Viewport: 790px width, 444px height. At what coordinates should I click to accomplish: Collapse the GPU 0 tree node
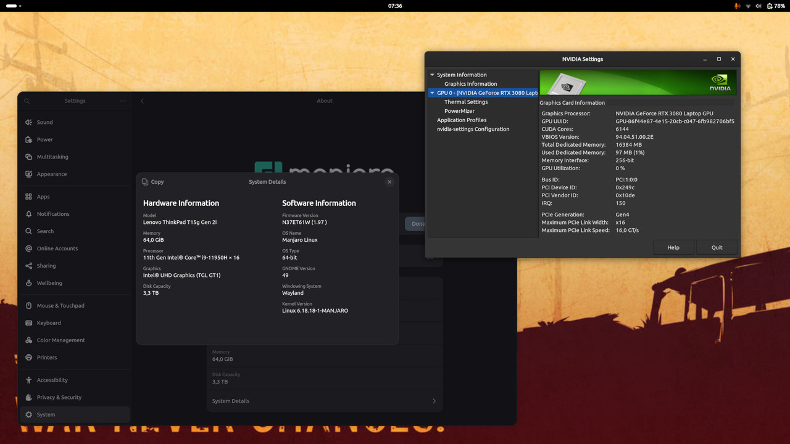coord(432,93)
